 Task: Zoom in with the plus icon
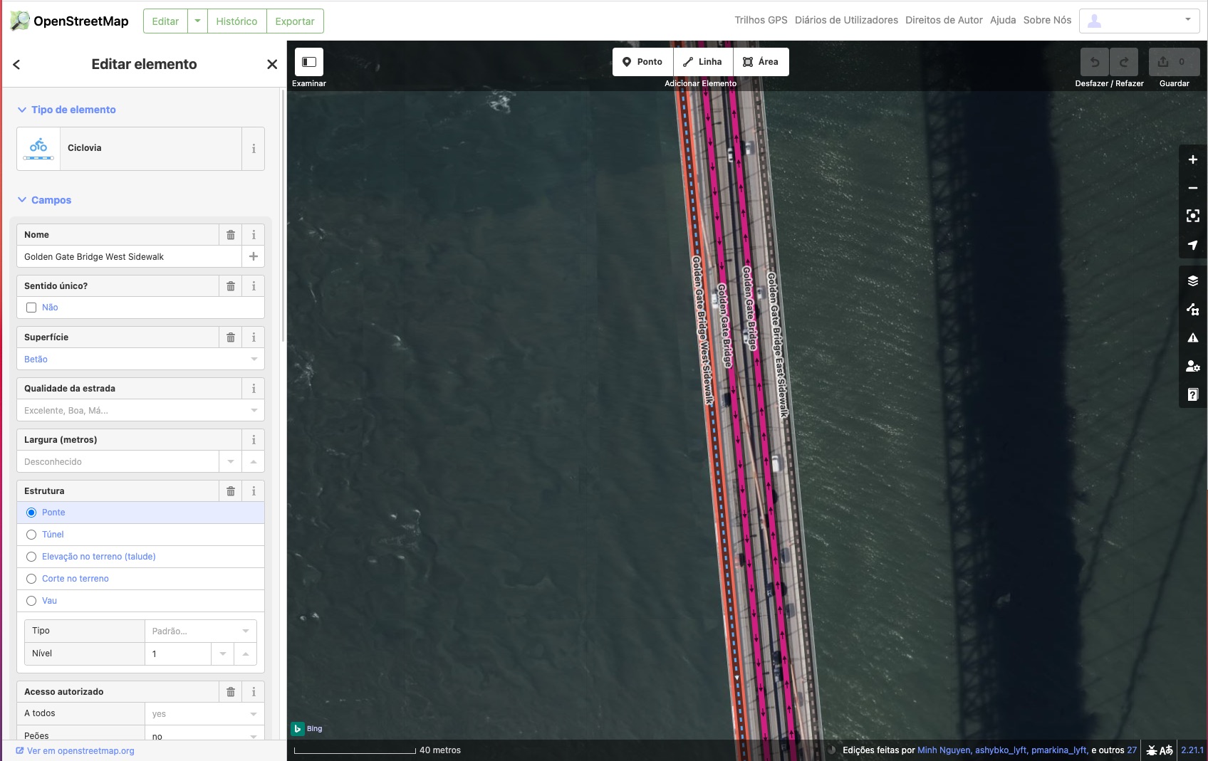pos(1193,159)
